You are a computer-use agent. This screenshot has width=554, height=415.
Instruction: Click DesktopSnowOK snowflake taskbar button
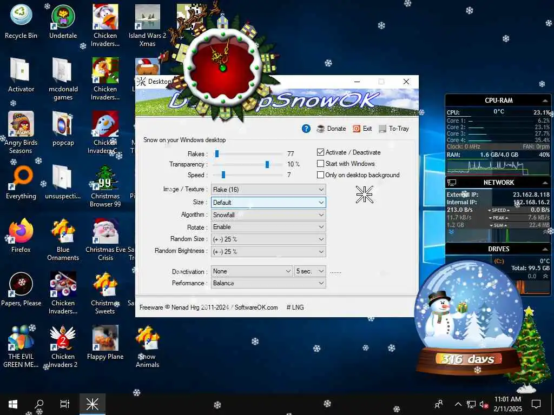pyautogui.click(x=92, y=404)
